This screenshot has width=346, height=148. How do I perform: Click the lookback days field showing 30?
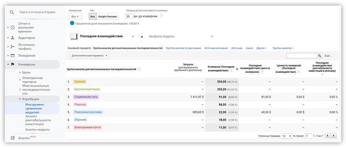click(x=129, y=17)
